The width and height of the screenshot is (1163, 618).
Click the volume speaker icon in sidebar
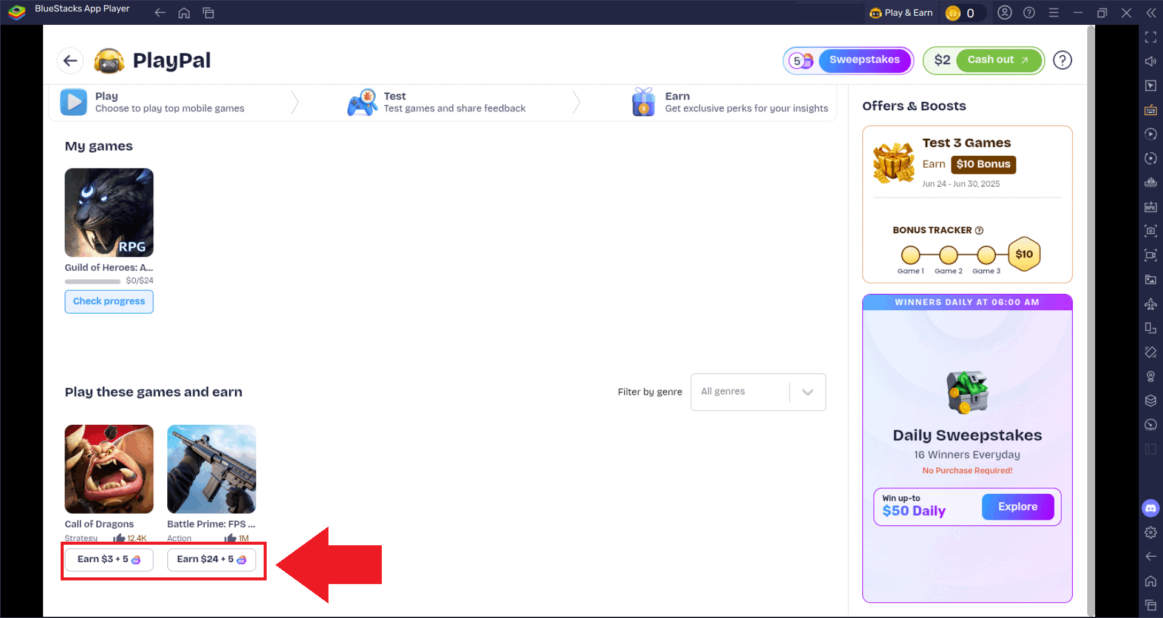point(1150,61)
